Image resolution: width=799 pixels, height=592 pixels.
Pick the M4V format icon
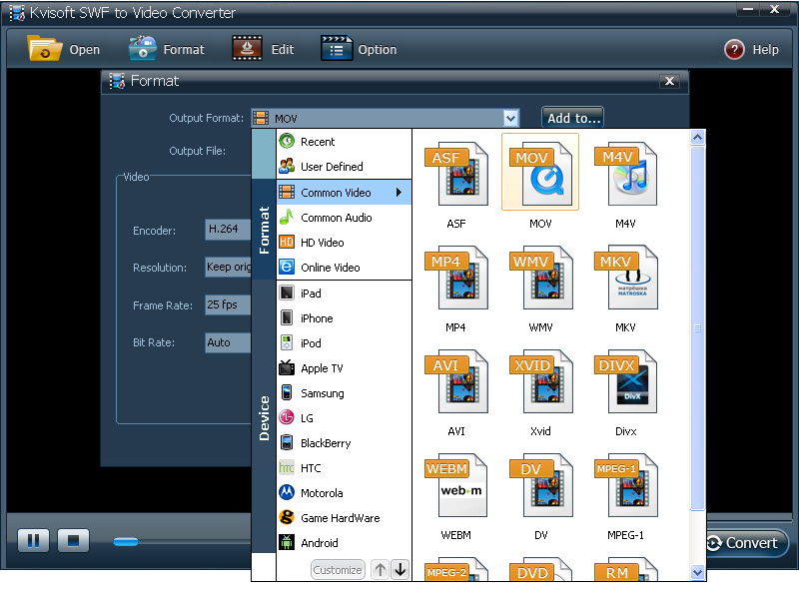coord(625,174)
